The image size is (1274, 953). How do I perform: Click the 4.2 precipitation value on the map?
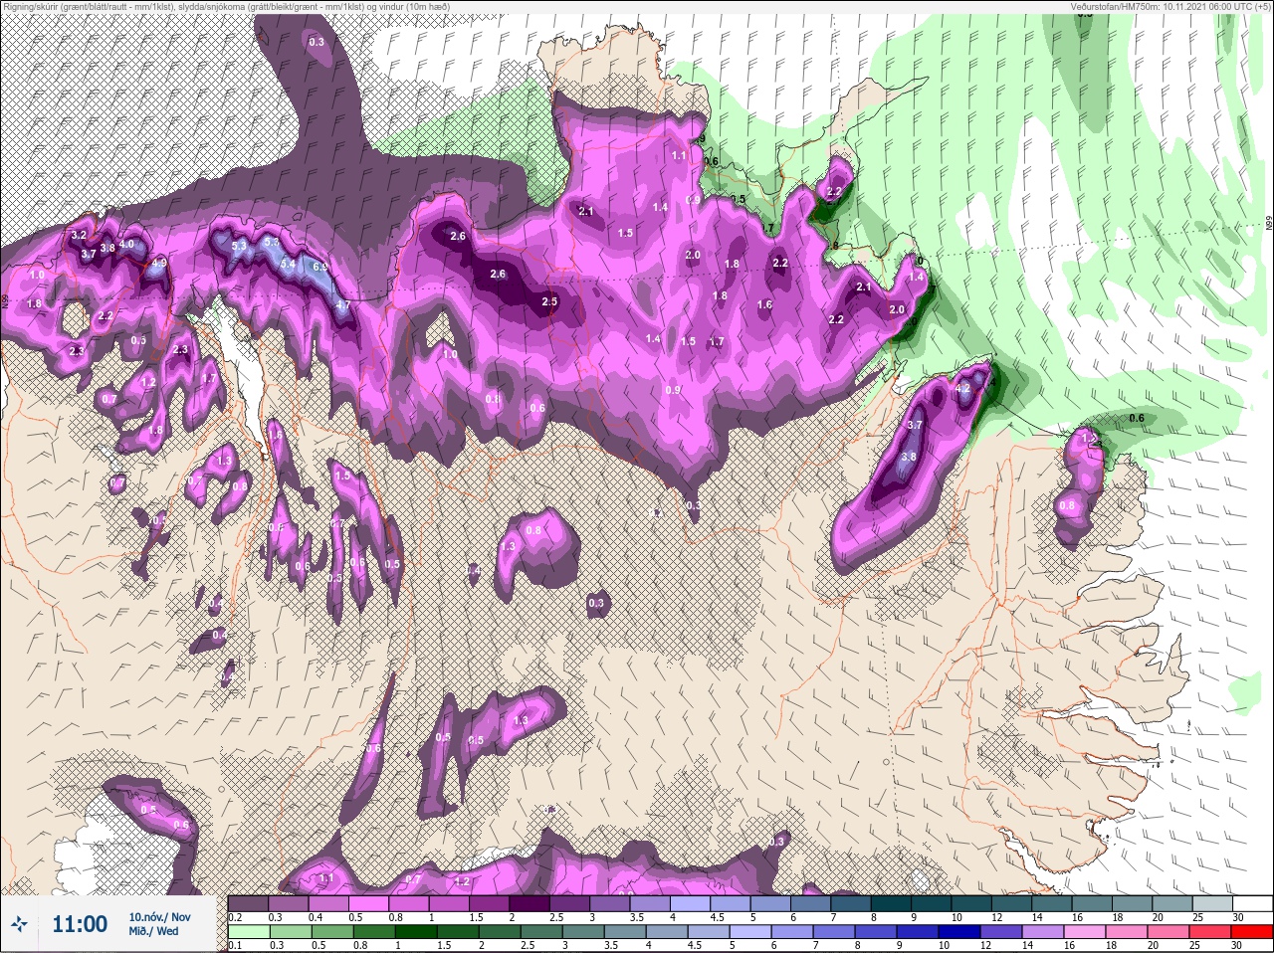[x=962, y=389]
